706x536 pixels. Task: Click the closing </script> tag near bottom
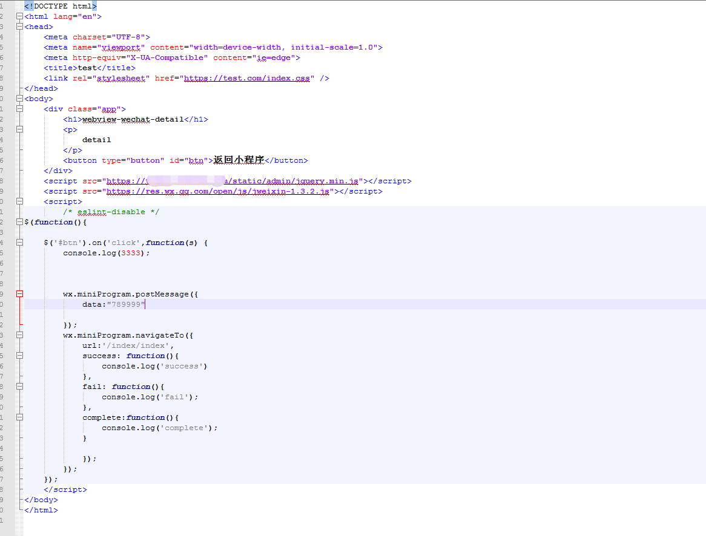65,489
